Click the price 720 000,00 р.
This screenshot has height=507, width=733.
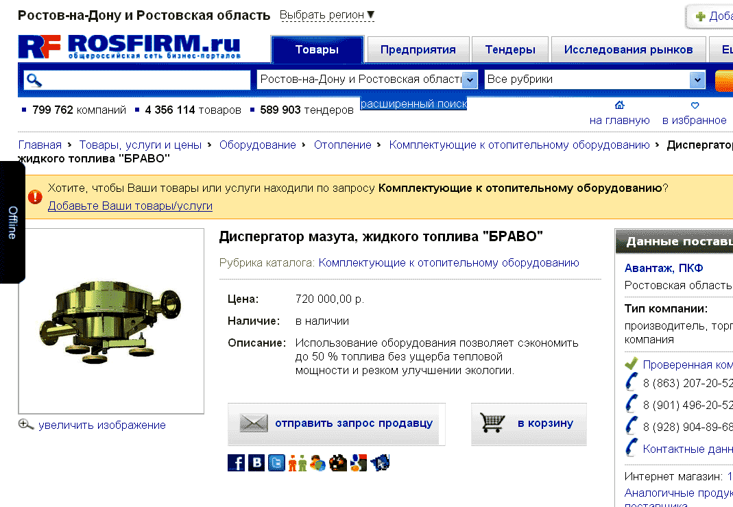(x=330, y=299)
